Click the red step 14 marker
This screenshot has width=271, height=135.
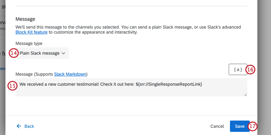tap(13, 53)
